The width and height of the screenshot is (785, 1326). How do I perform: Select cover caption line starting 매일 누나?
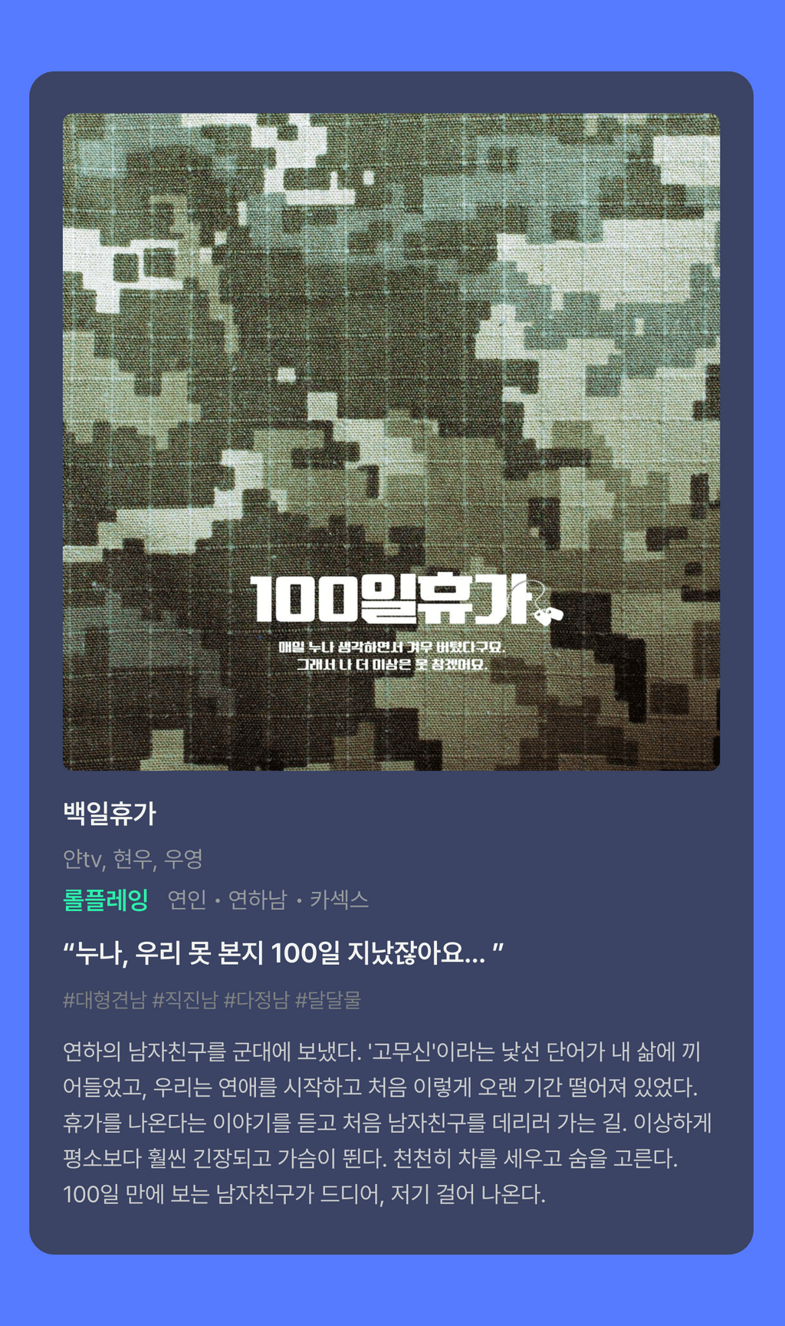392,647
